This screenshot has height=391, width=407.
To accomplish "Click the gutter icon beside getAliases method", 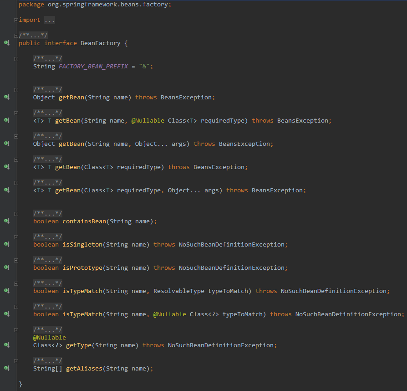I will pyautogui.click(x=6, y=369).
